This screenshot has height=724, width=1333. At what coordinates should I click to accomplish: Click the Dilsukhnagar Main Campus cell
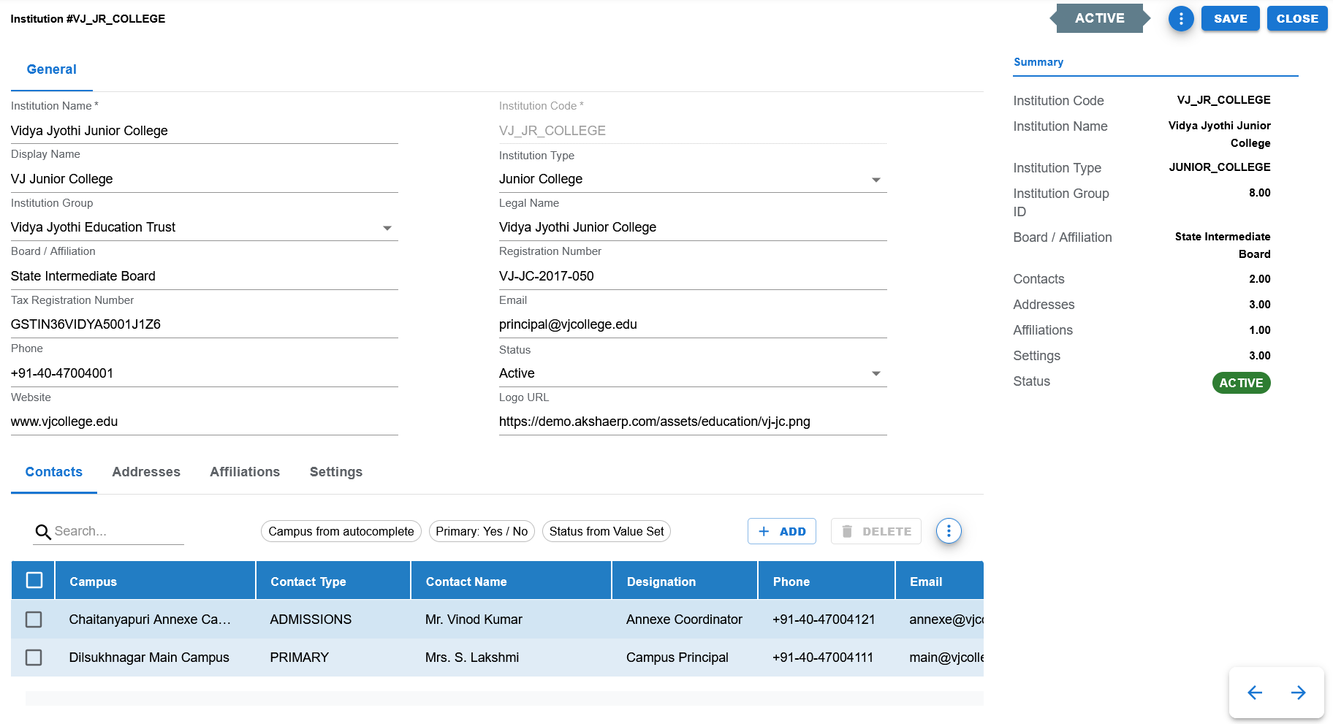[x=155, y=658]
